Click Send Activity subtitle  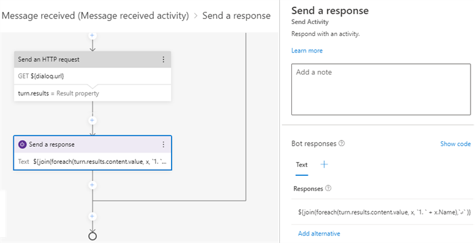pos(310,22)
